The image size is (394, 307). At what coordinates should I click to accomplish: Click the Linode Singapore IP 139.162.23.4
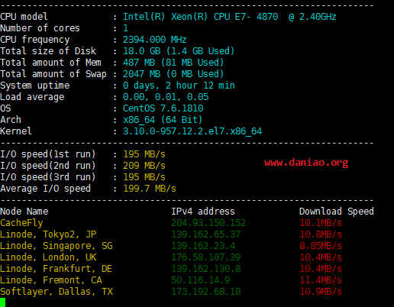[203, 246]
